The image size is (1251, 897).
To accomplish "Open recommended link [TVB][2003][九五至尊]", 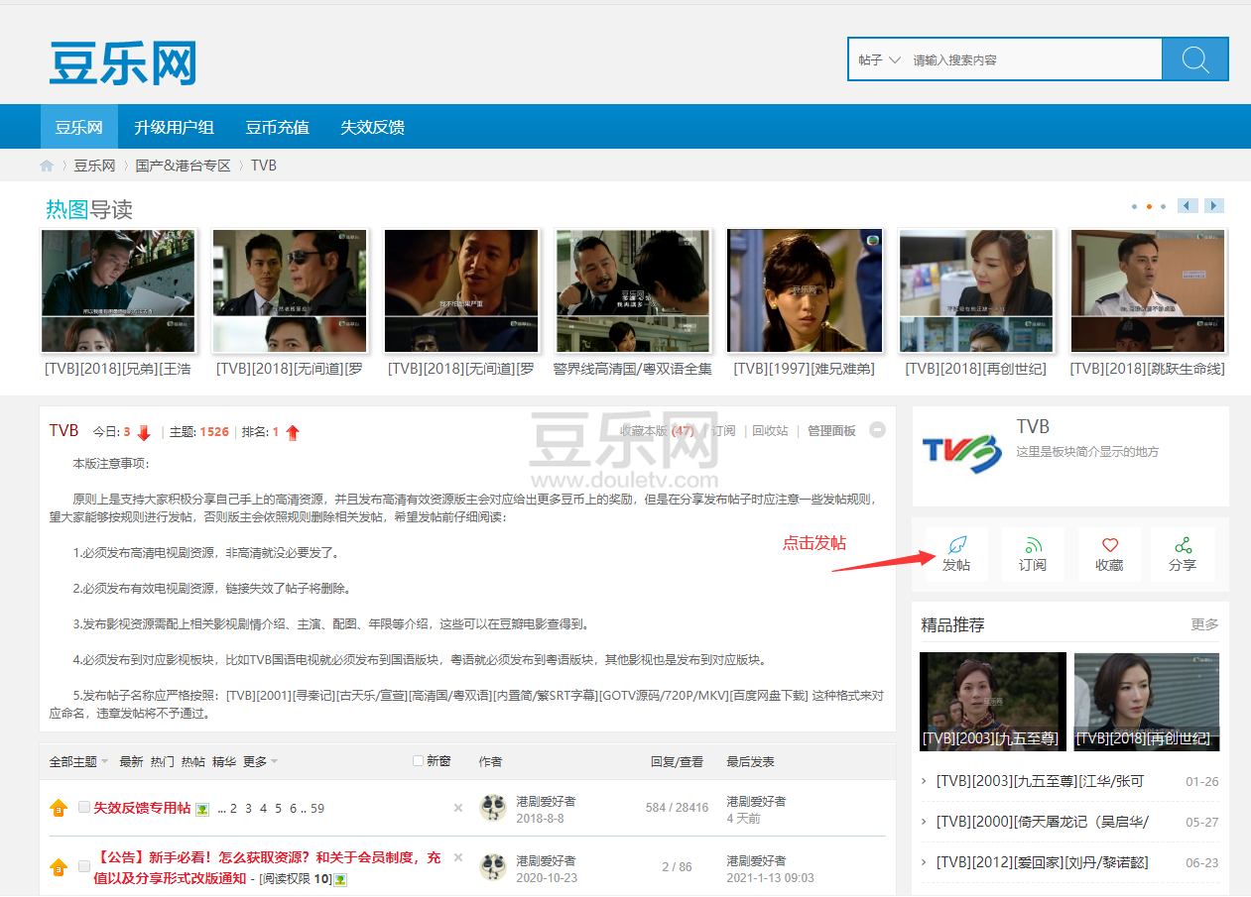I will pos(1041,781).
